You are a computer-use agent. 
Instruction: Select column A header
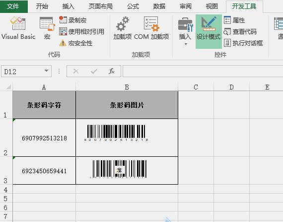point(44,87)
